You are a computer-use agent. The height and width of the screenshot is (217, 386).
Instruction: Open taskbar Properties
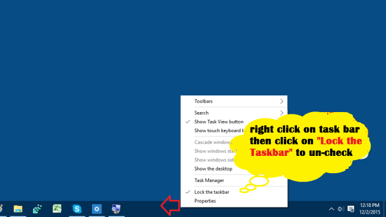tap(234, 201)
